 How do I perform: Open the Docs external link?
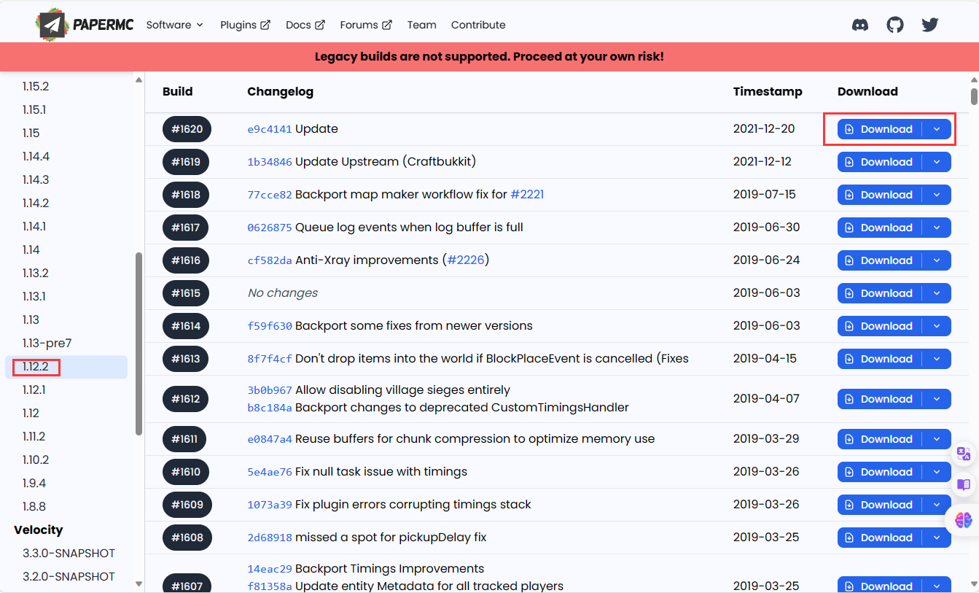pyautogui.click(x=305, y=25)
